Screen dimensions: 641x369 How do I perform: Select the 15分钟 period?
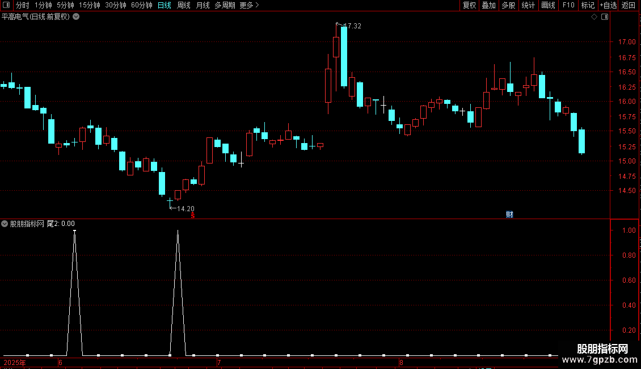coord(90,5)
